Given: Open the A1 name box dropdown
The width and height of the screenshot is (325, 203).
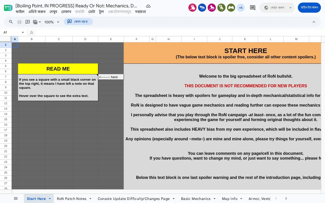Looking at the screenshot, I should (23, 32).
